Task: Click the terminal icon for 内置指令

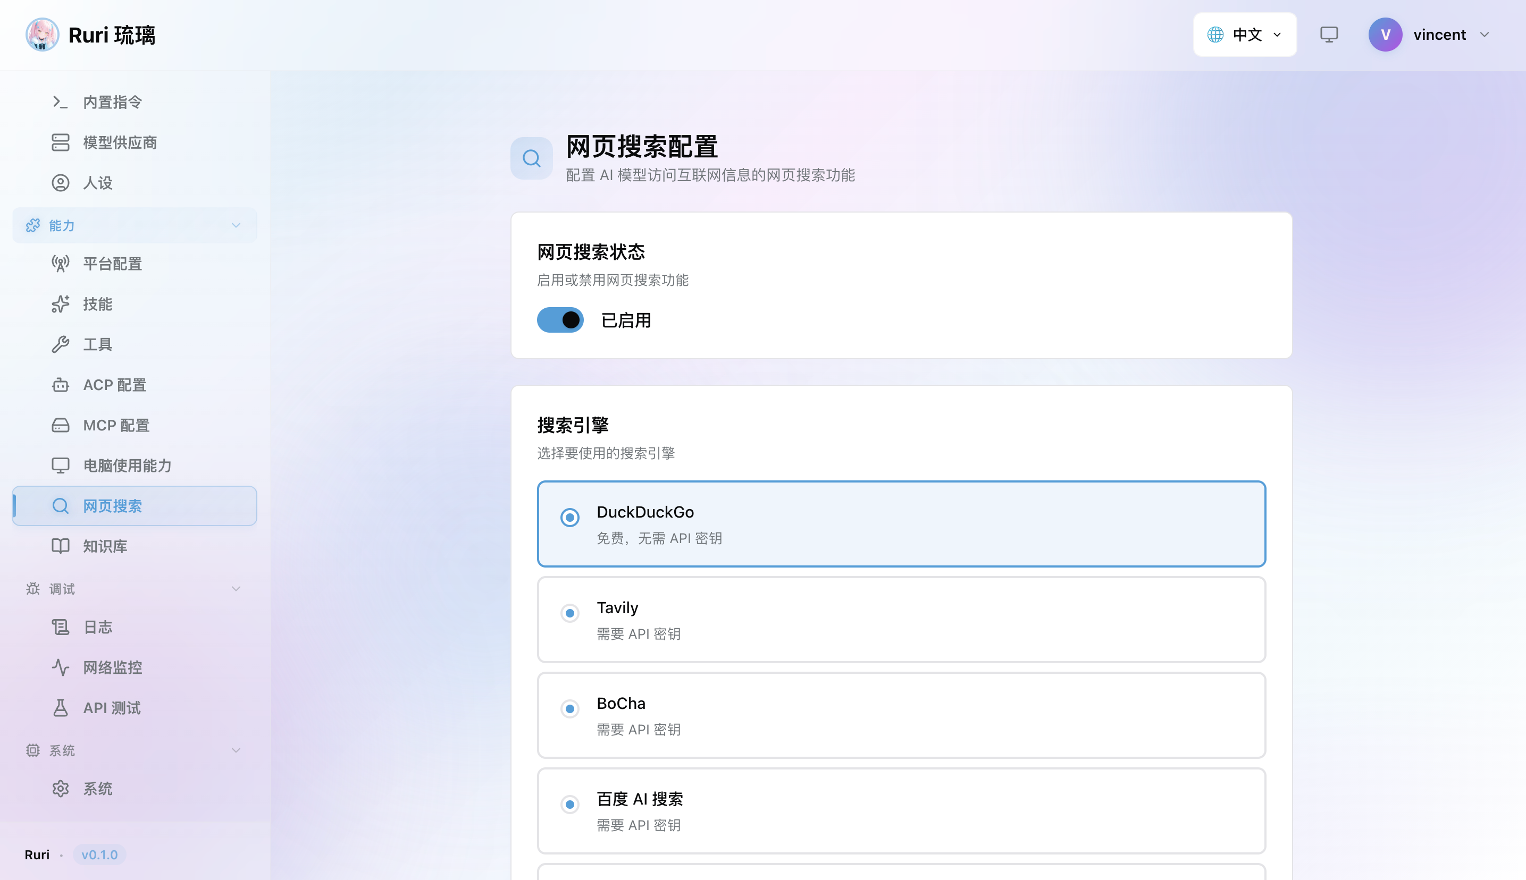Action: 61,102
